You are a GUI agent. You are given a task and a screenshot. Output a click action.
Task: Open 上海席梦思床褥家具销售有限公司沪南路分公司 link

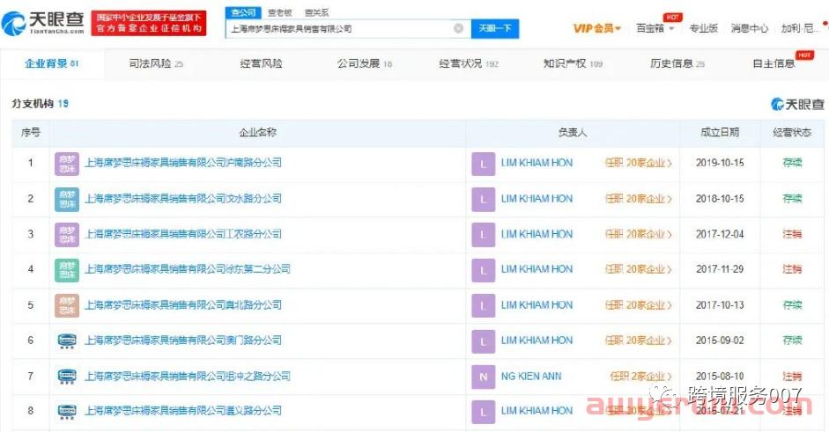tap(183, 163)
